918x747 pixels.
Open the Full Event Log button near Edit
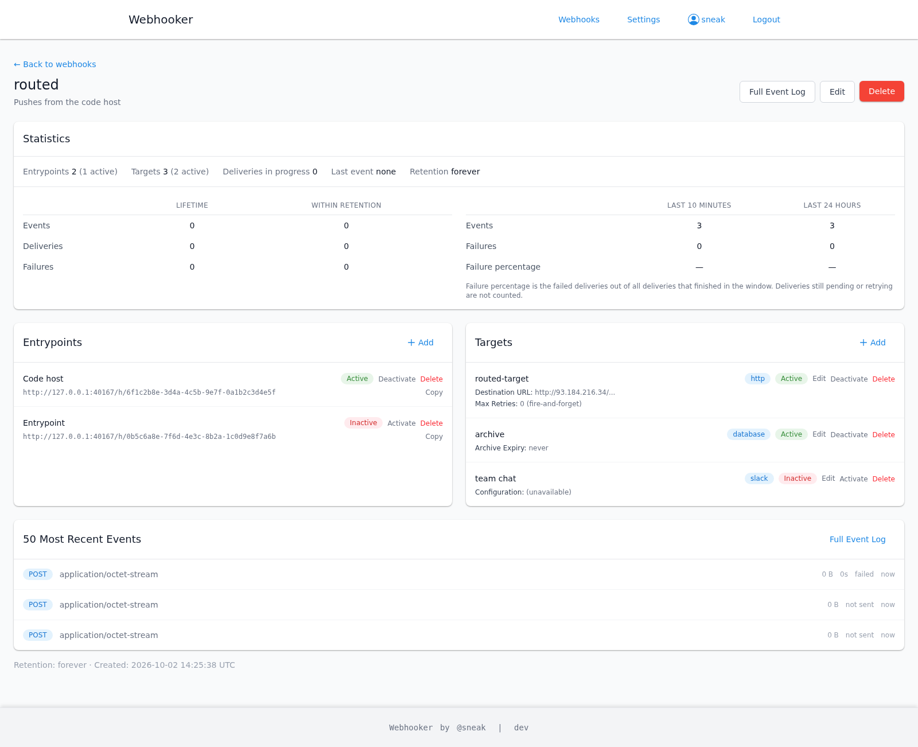pyautogui.click(x=777, y=92)
